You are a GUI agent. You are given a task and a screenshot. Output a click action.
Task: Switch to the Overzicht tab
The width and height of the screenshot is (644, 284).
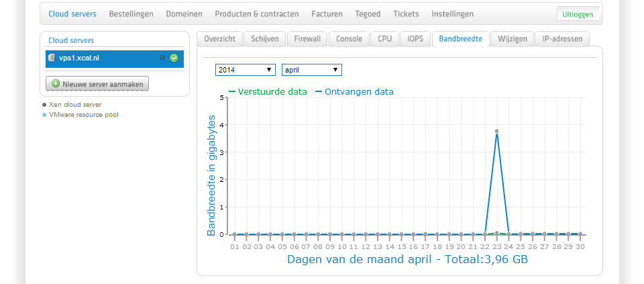pyautogui.click(x=219, y=39)
